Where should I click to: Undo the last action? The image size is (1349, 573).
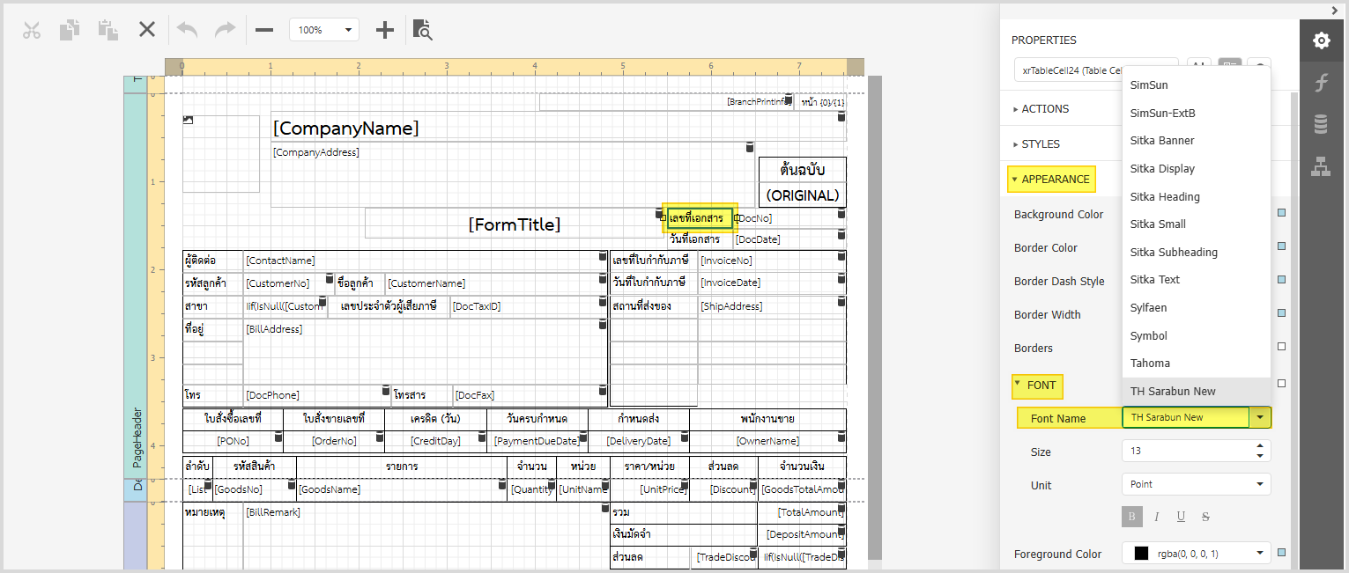(187, 30)
